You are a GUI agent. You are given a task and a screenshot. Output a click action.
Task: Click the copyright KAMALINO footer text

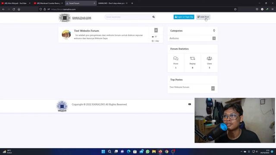pyautogui.click(x=99, y=104)
